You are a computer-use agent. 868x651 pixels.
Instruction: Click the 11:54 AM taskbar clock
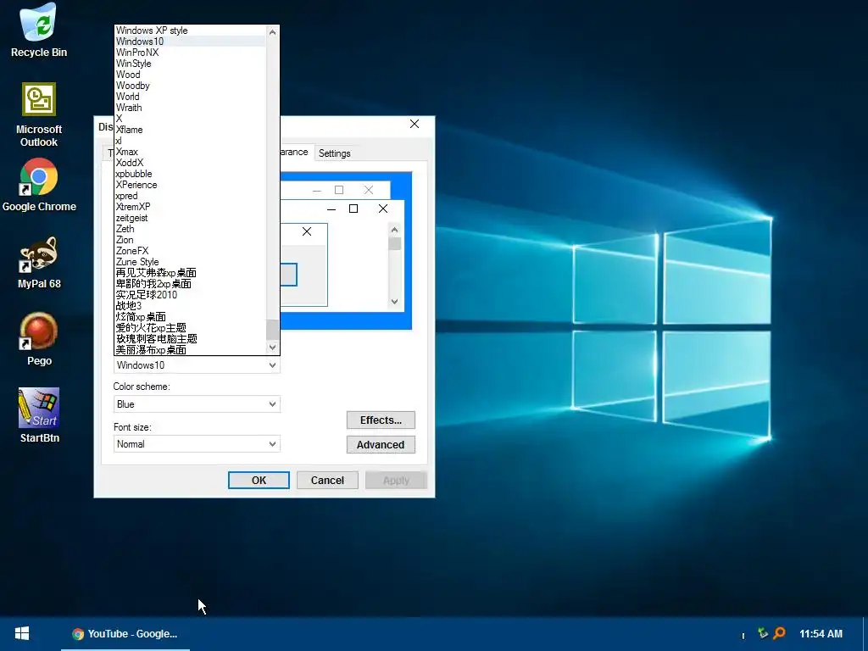(x=821, y=634)
